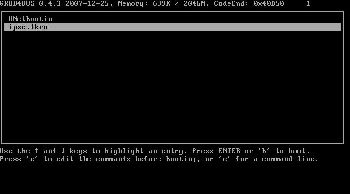Click the countdown number in top-right corner
Viewport: 350px width, 194px height.
pos(308,3)
